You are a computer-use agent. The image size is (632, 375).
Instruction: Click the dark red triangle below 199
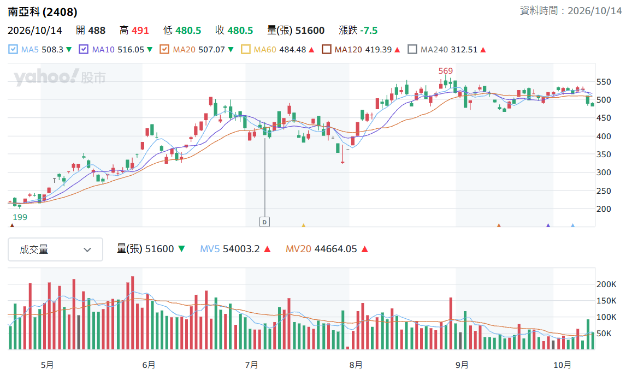12,225
